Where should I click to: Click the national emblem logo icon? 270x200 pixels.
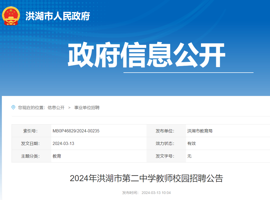tap(11, 16)
